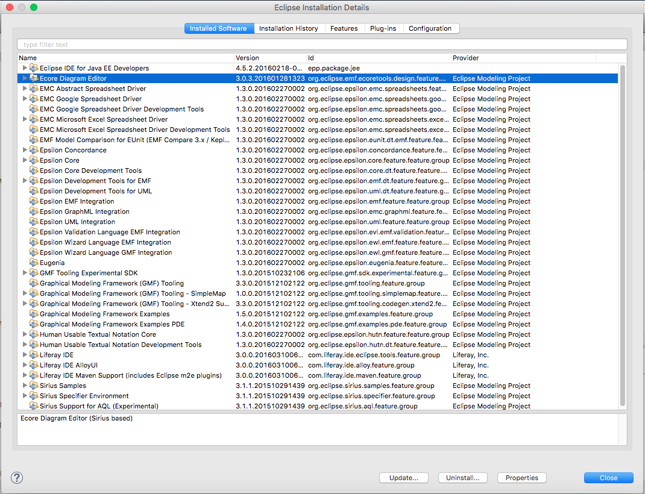
Task: Click the feature icon beside Eclipse IDE for Java EE Developers
Action: pos(34,68)
